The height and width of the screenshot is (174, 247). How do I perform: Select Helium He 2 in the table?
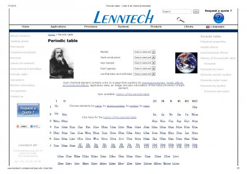[195, 107]
